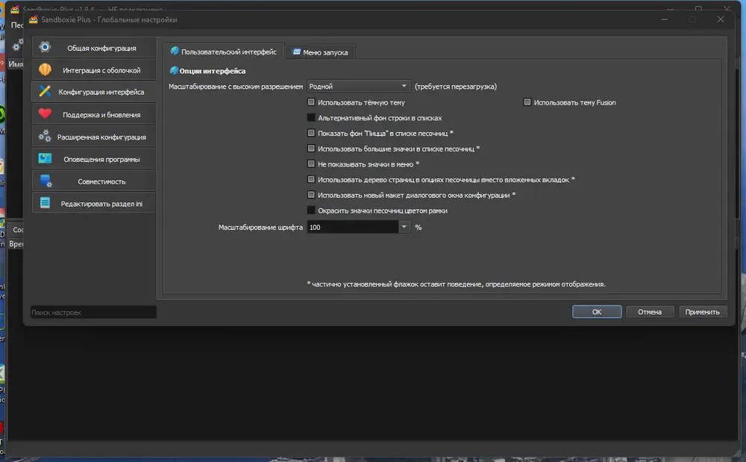Enable Использовать тему Fusion checkbox

pyautogui.click(x=527, y=102)
